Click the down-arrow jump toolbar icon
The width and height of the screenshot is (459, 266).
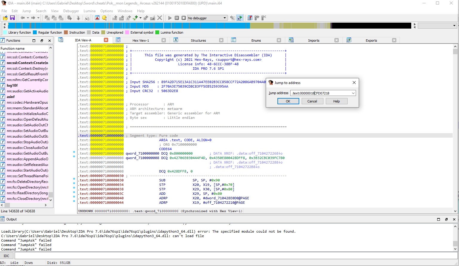pos(78,18)
